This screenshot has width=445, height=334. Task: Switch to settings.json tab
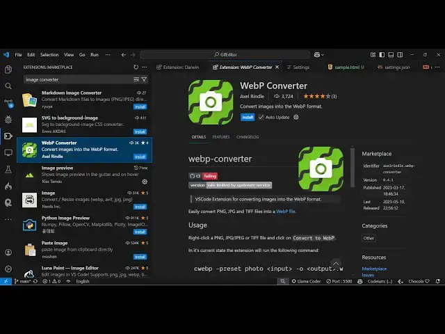click(x=394, y=67)
